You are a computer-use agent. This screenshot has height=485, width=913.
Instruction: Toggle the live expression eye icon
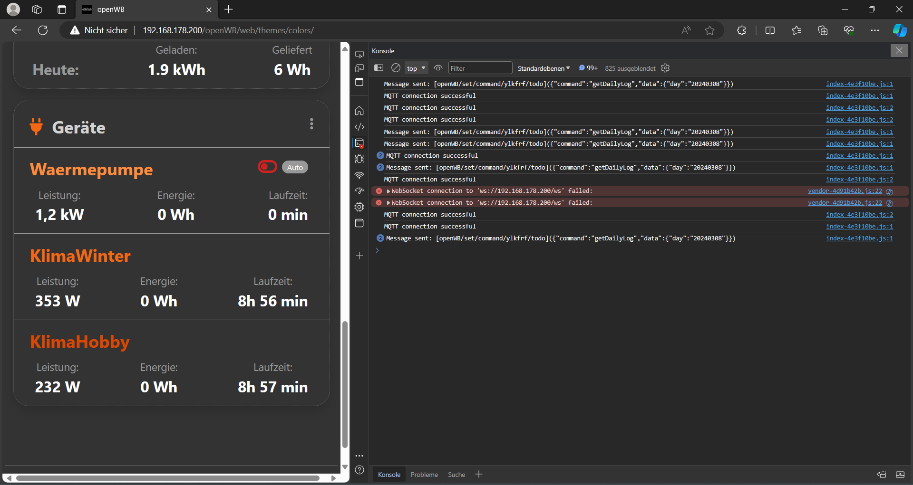438,68
